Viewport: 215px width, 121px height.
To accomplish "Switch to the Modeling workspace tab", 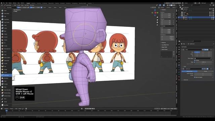I will [x=33, y=3].
